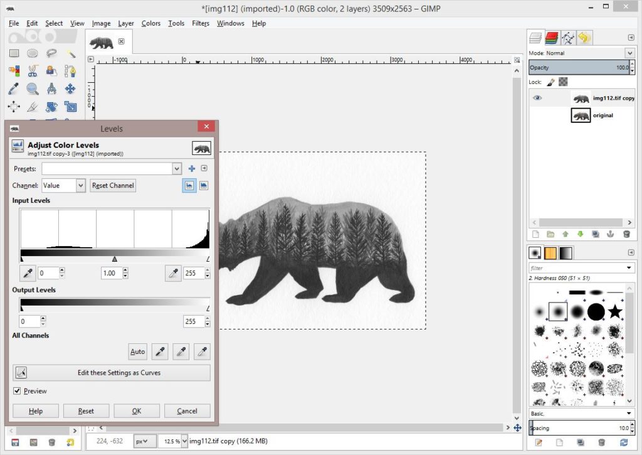Click the Reset Channel button

pos(113,185)
